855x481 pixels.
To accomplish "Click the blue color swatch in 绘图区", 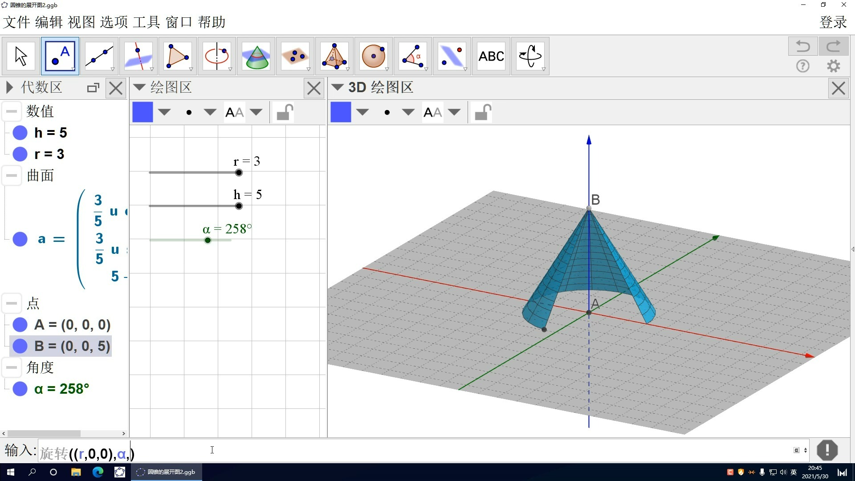I will coord(142,112).
